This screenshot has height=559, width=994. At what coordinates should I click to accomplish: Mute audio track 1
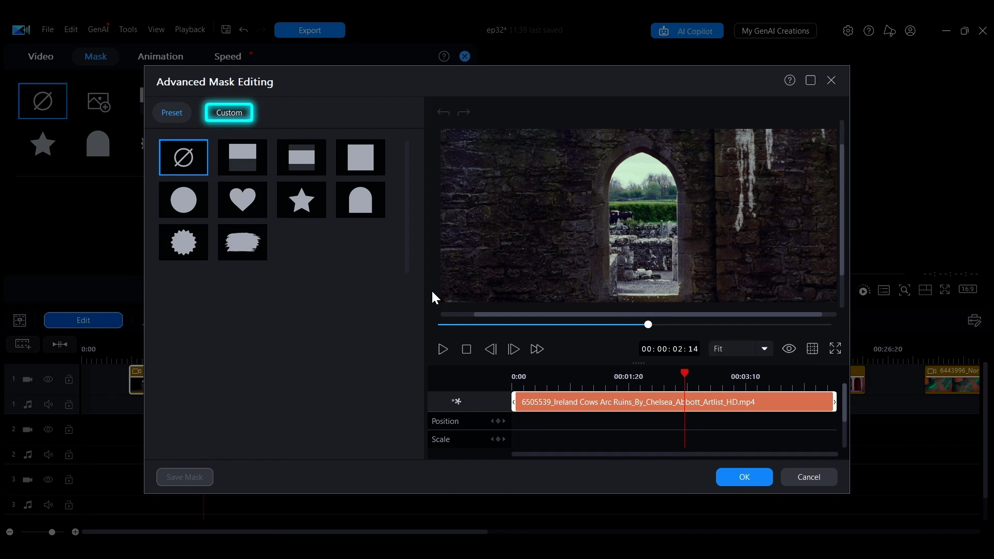pos(48,405)
